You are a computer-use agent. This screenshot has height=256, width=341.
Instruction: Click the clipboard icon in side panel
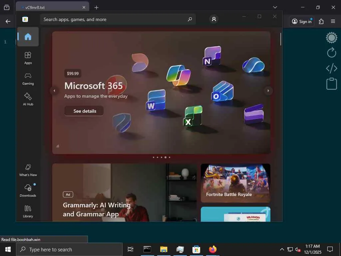point(331,84)
